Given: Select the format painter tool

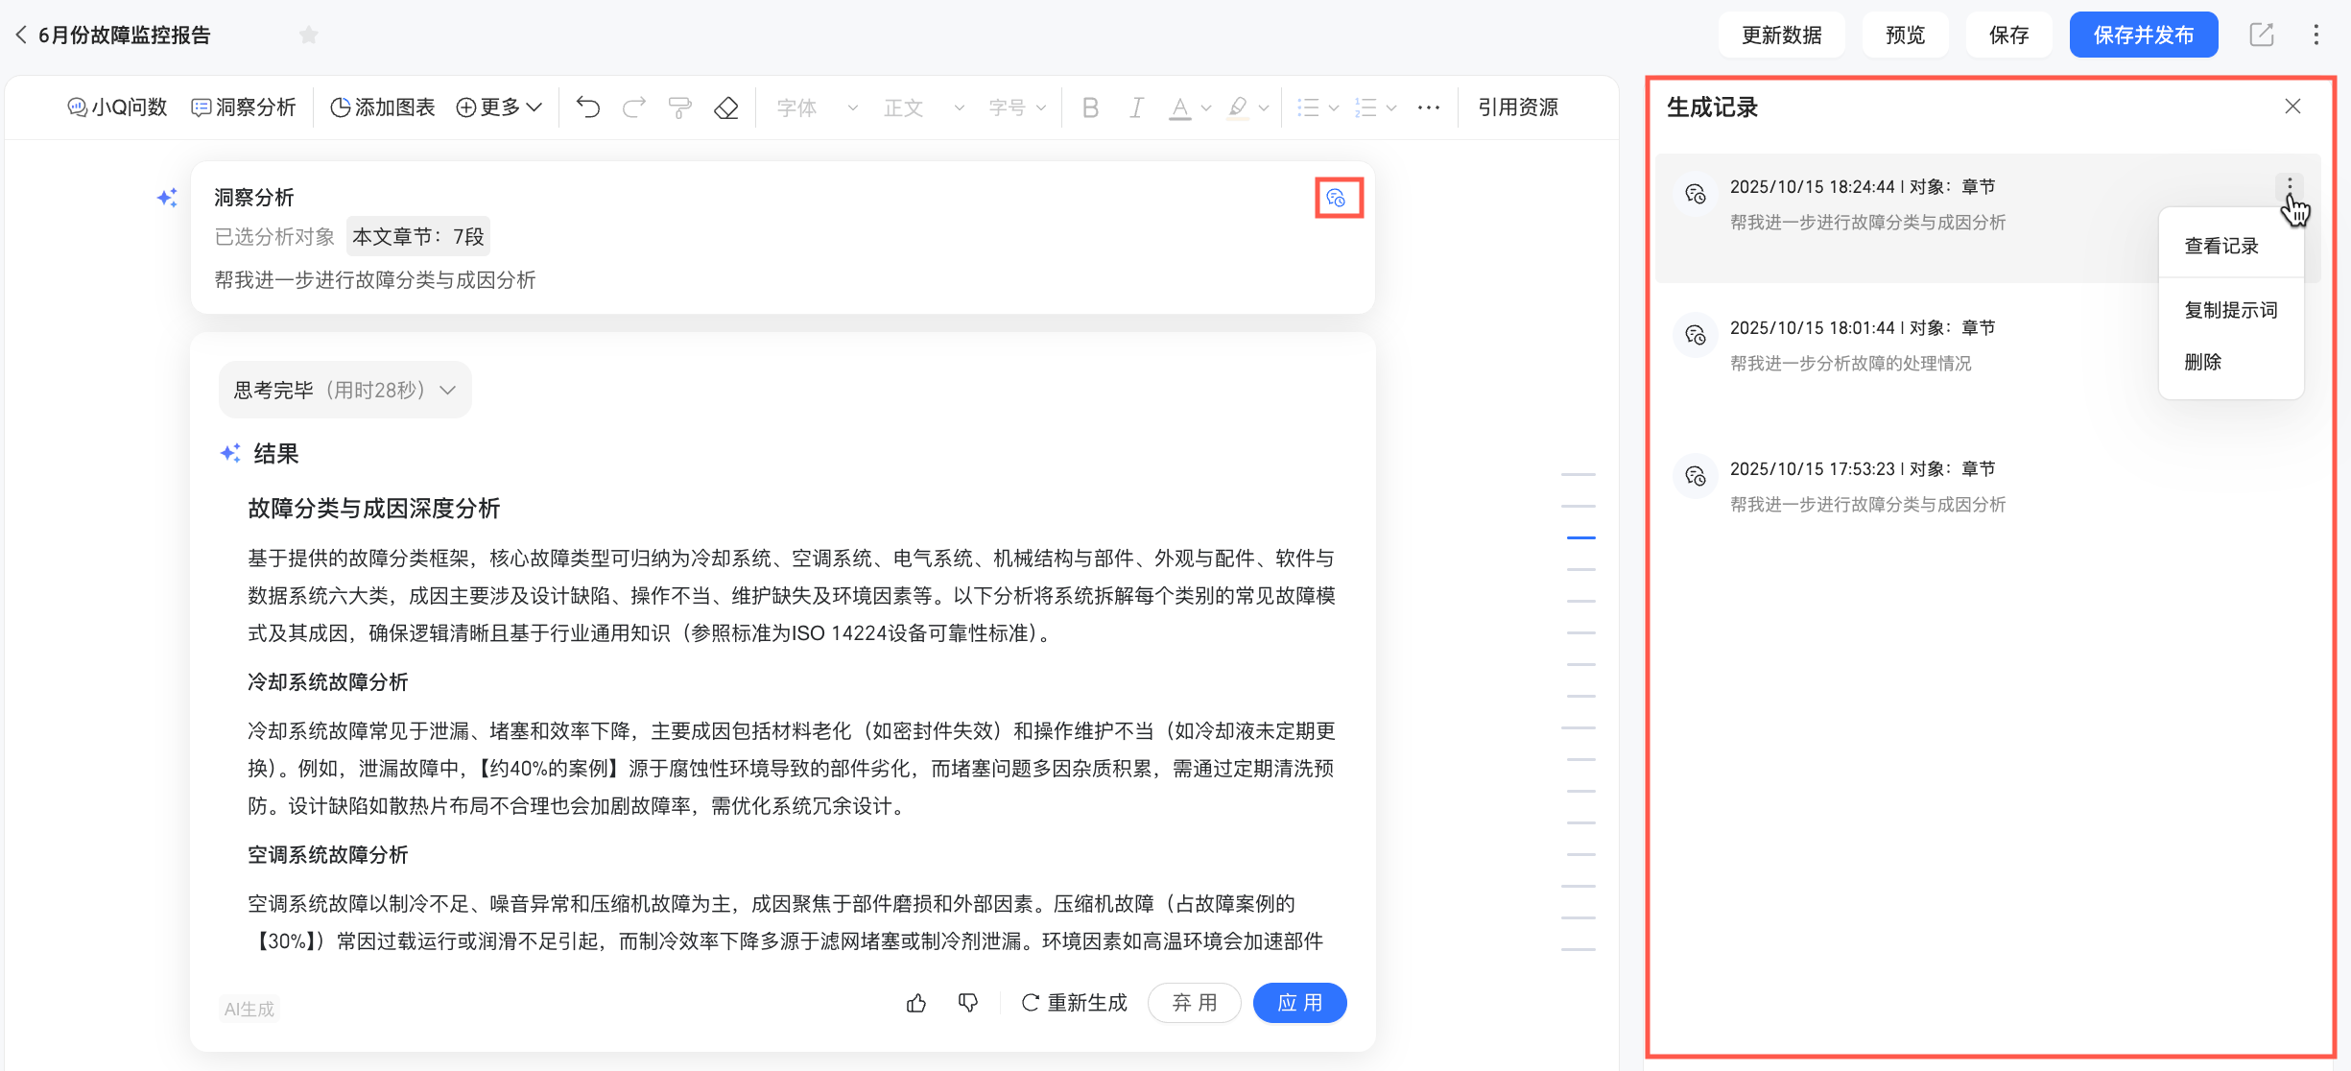Looking at the screenshot, I should tap(679, 107).
